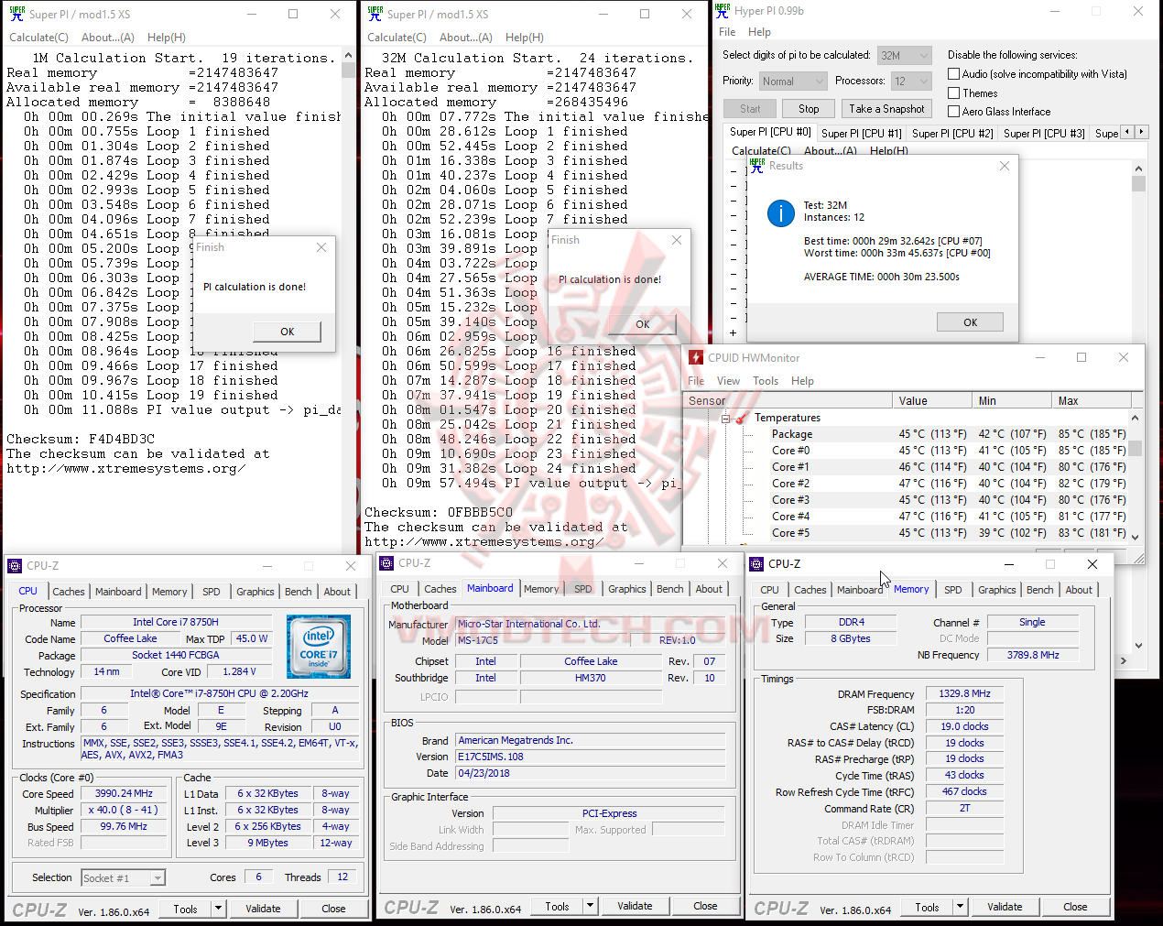Open Help menu in Hyper PI

tap(759, 32)
